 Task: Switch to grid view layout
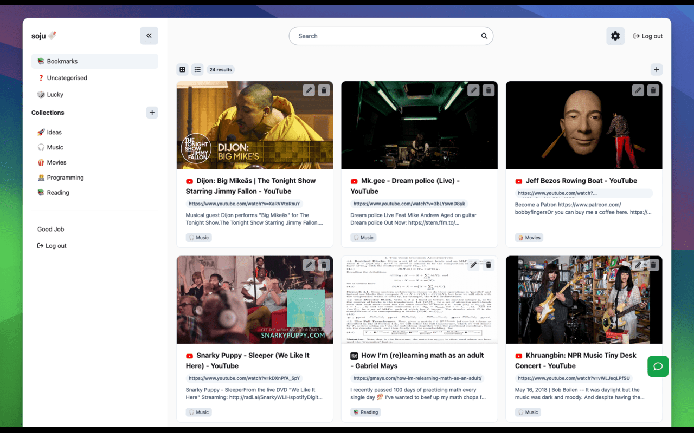click(182, 69)
